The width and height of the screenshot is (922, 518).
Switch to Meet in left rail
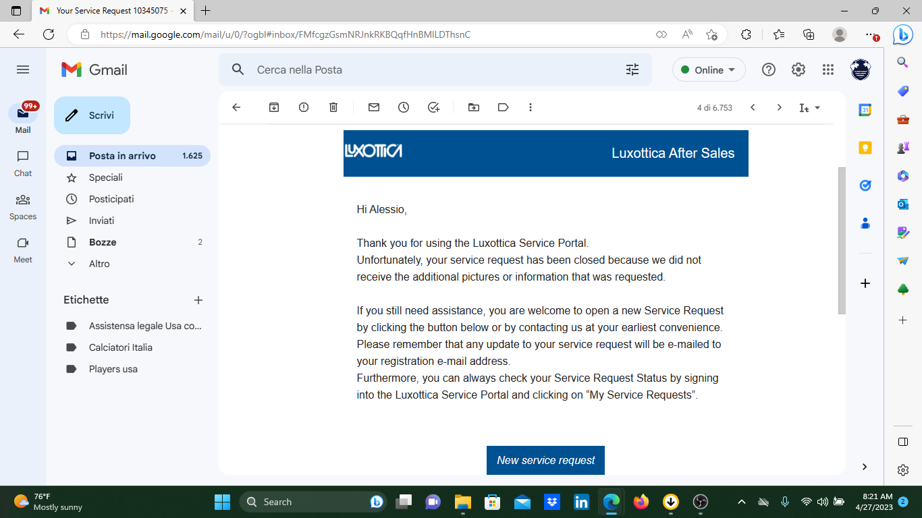pyautogui.click(x=23, y=250)
